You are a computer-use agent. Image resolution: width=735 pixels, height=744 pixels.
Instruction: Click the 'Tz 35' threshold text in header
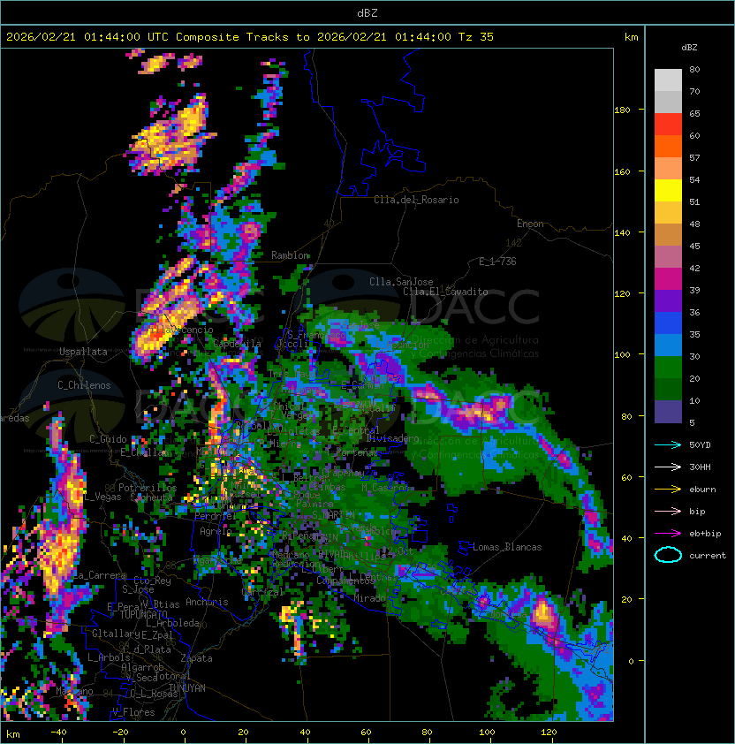point(476,37)
